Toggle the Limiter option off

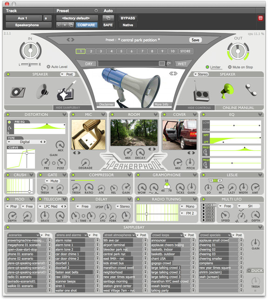[208, 67]
